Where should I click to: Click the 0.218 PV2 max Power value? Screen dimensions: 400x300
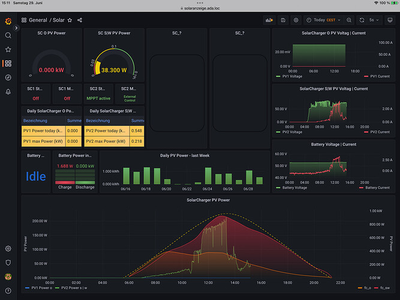click(137, 142)
